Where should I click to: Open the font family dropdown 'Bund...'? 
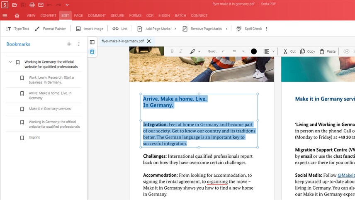tap(216, 51)
